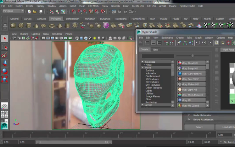The height and width of the screenshot is (147, 235).
Task: Toggle smooth shade all in viewport toolbar
Action: click(82, 38)
